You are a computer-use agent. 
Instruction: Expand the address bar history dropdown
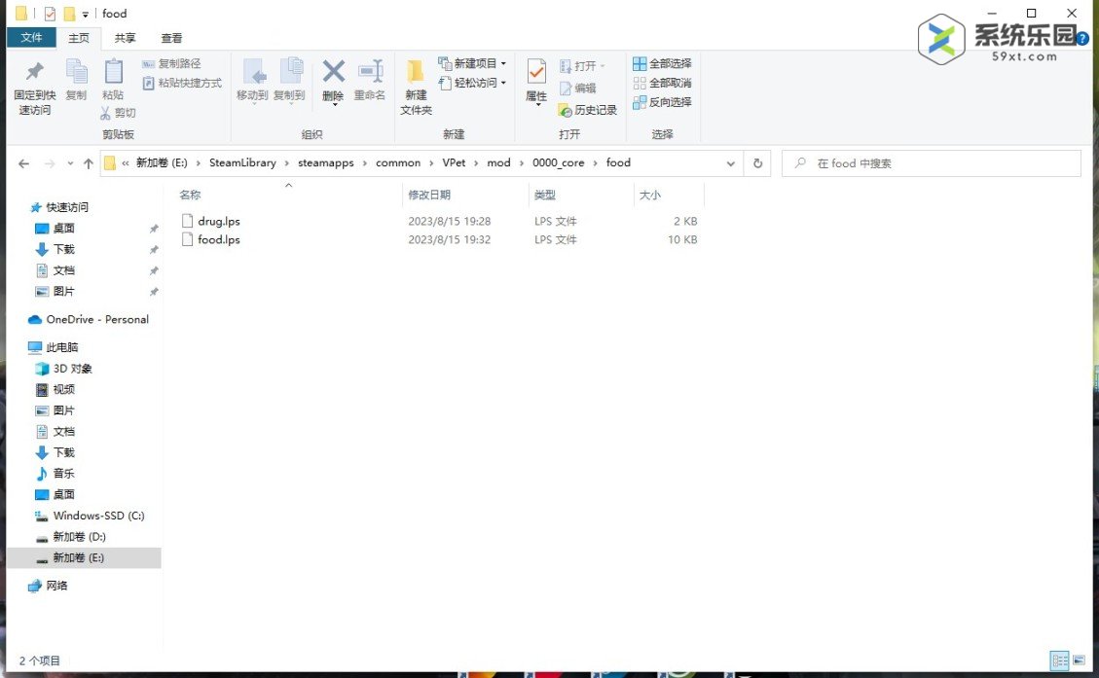click(x=731, y=163)
